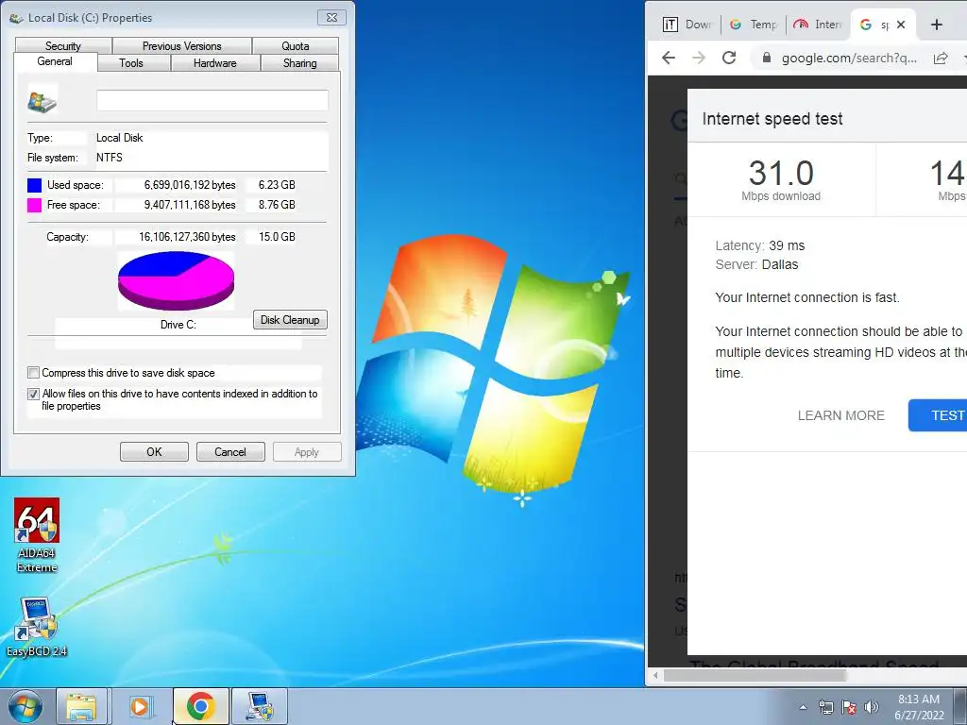Screen dimensions: 967x725
Task: Click the 'NTFS' file system value
Action: [110, 158]
